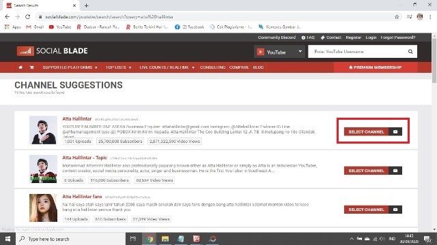This screenshot has height=245, width=437.
Task: Open the Compare page
Action: click(x=239, y=67)
